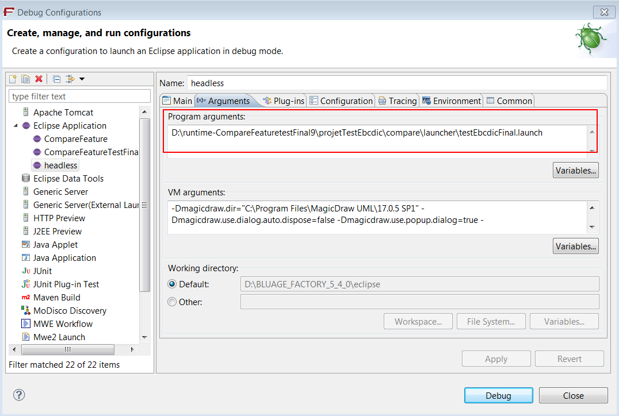619x416 pixels.
Task: Click the configuration list scroll up arrow
Action: [144, 112]
